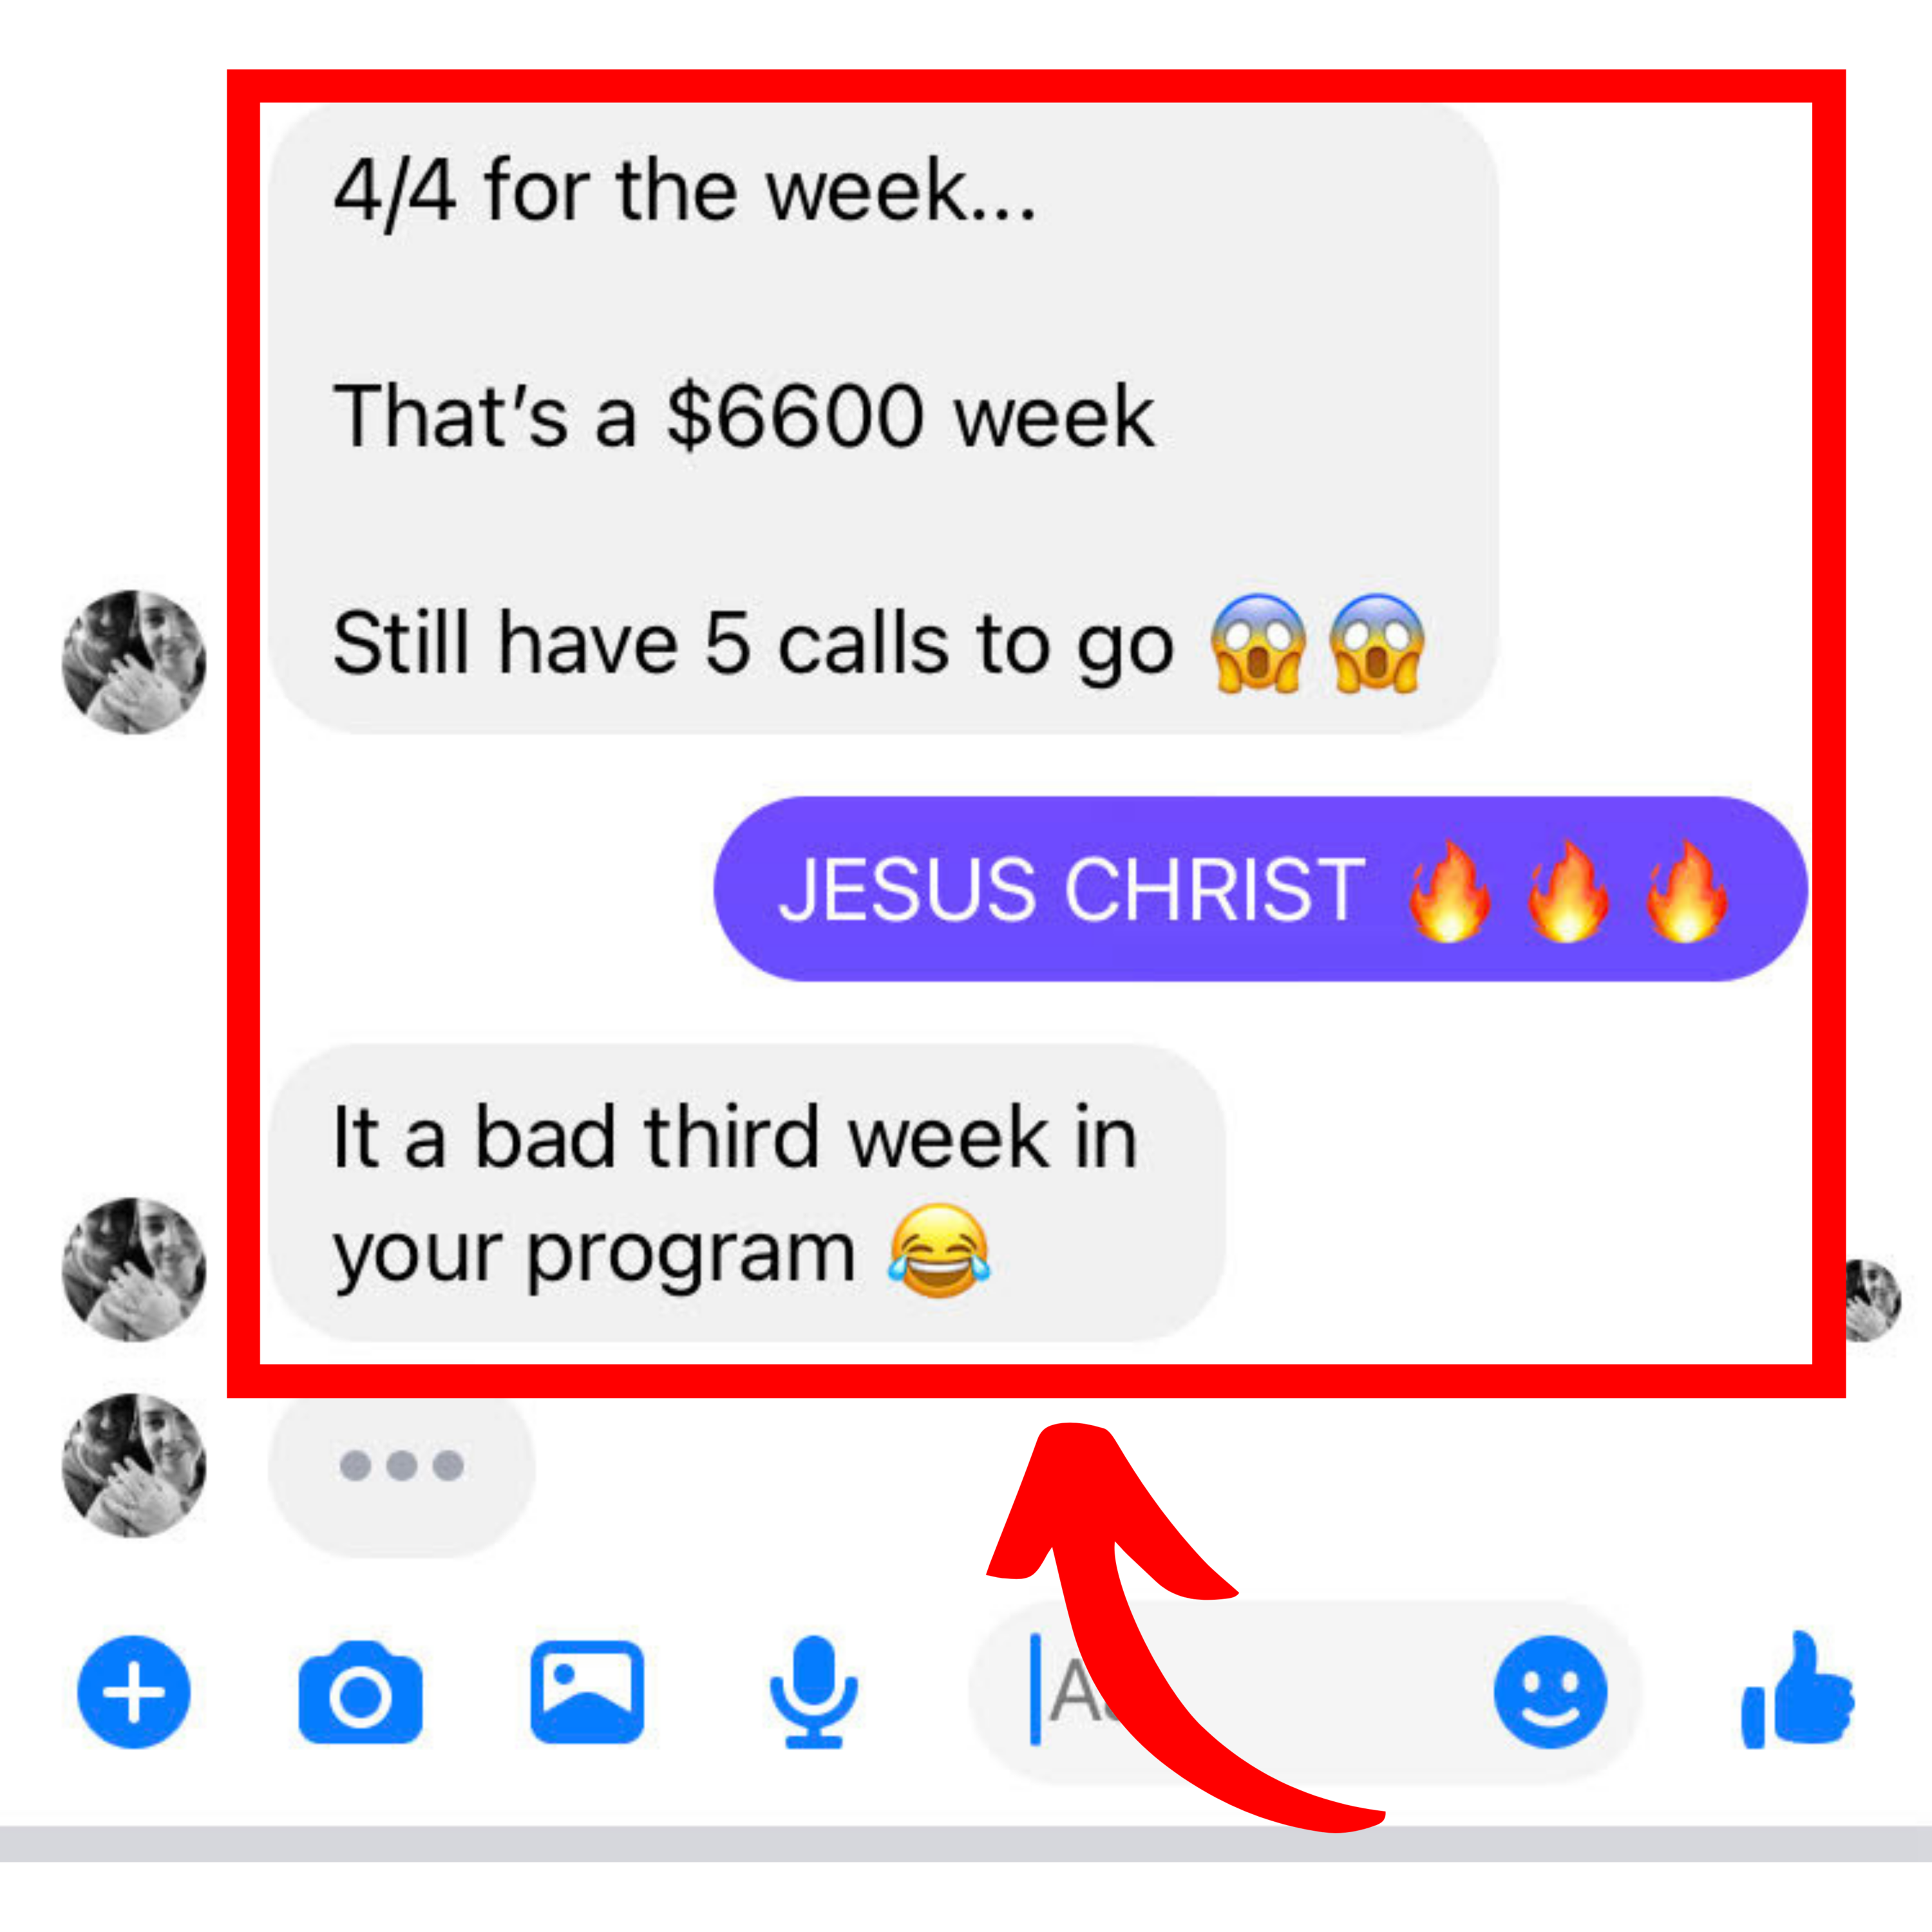Open the emoji smiley picker
The width and height of the screenshot is (1932, 1932).
1550,1691
